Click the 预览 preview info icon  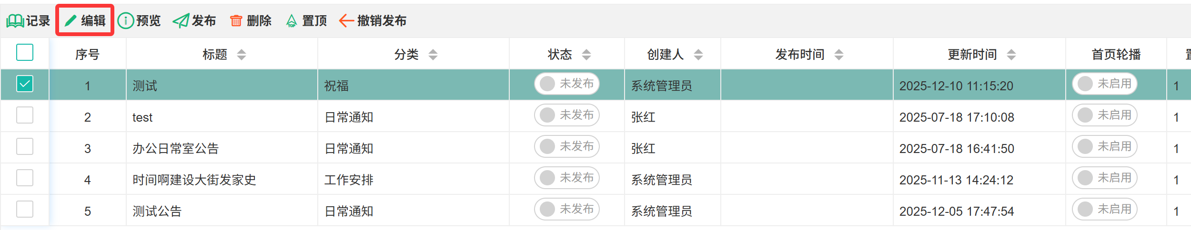[125, 21]
